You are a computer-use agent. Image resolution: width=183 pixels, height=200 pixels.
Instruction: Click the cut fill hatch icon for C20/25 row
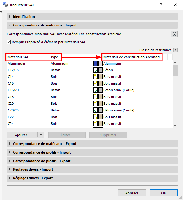coord(95,110)
